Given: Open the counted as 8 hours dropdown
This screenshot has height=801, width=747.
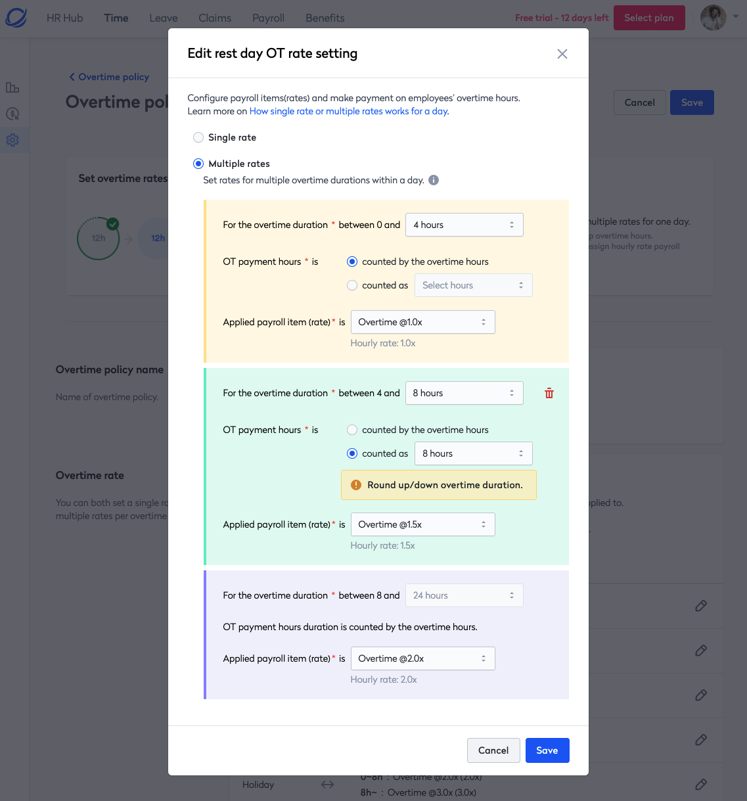Looking at the screenshot, I should click(474, 453).
